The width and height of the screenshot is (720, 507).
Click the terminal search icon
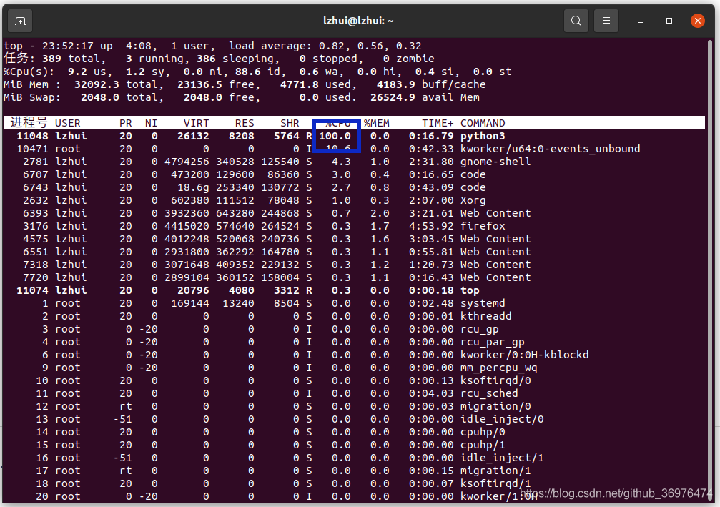(x=576, y=21)
